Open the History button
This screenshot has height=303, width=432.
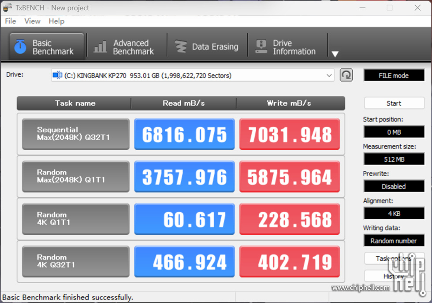click(394, 276)
